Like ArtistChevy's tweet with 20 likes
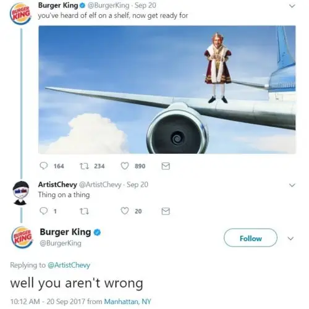 tap(125, 211)
